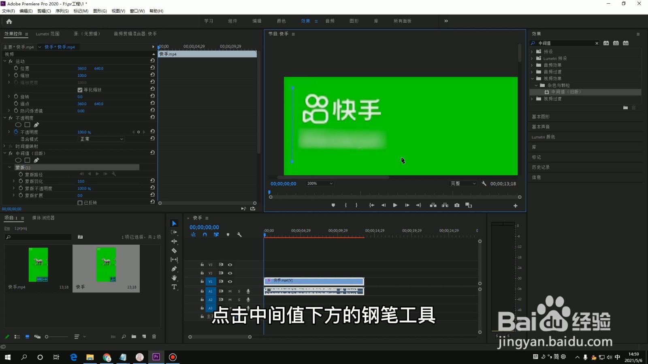Screen dimensions: 648x364
Task: Switch to 编辑 workspace tab
Action: click(257, 21)
